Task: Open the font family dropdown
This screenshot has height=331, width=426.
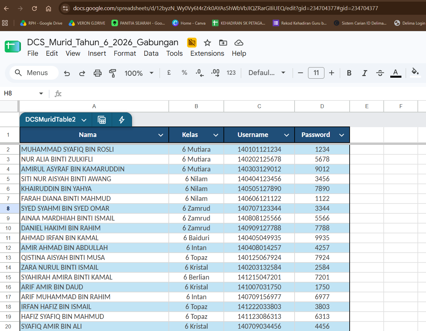Action: 267,73
